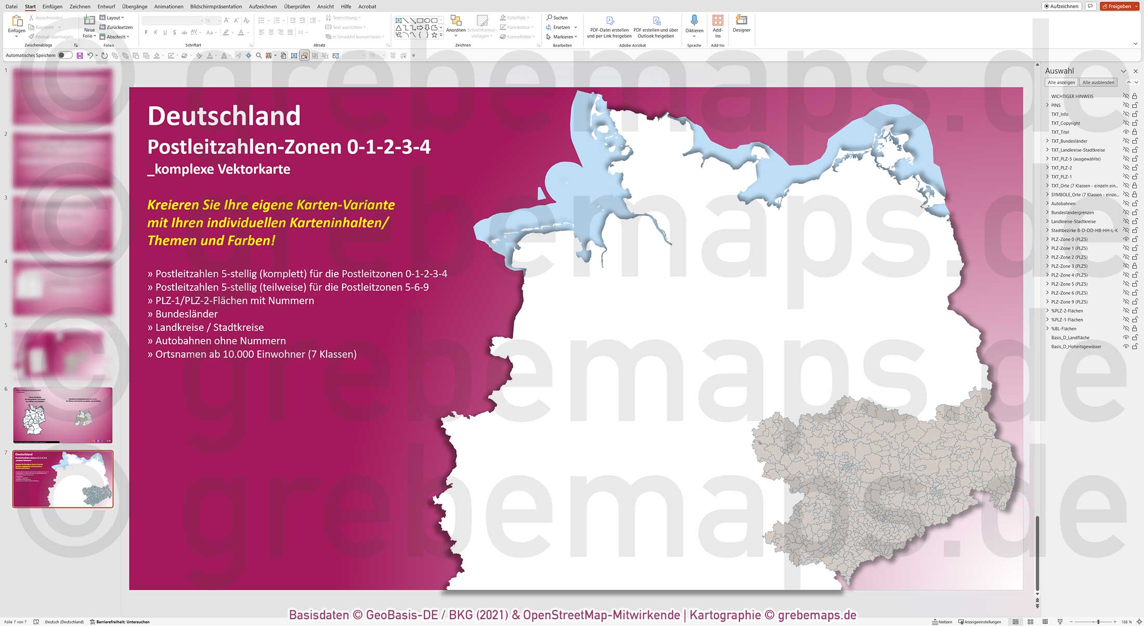Screen dimensions: 1144x626
Task: Click the Ersetzen icon in Bearbeiten group
Action: point(549,27)
